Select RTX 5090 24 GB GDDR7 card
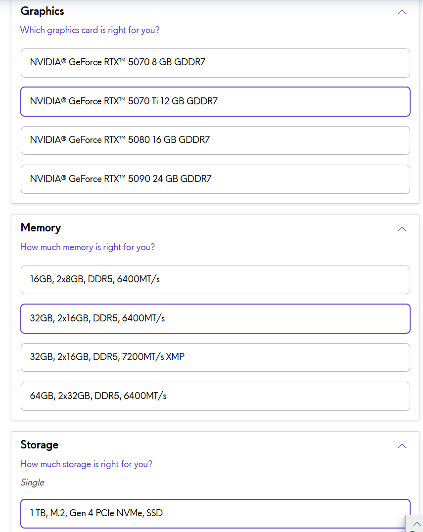This screenshot has width=423, height=532. pos(215,179)
